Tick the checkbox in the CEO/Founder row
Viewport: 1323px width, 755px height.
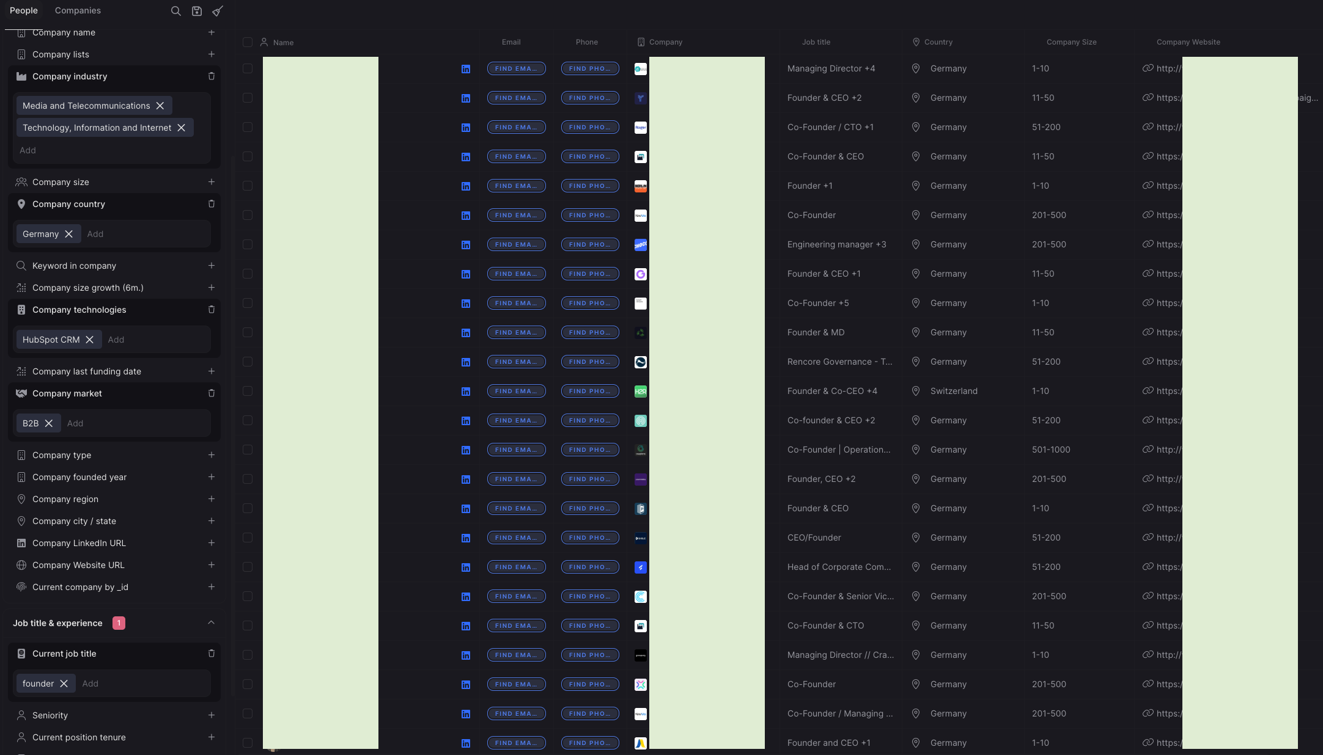click(248, 538)
